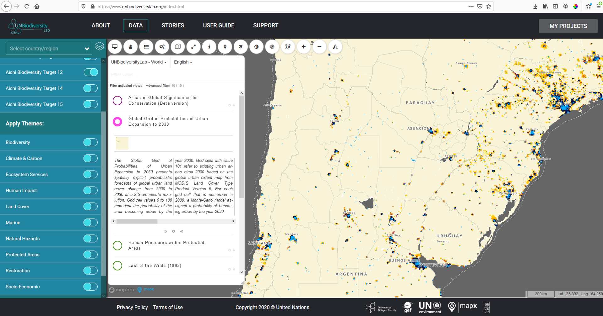This screenshot has width=603, height=316.
Task: Select Filter activated views tab
Action: [126, 86]
